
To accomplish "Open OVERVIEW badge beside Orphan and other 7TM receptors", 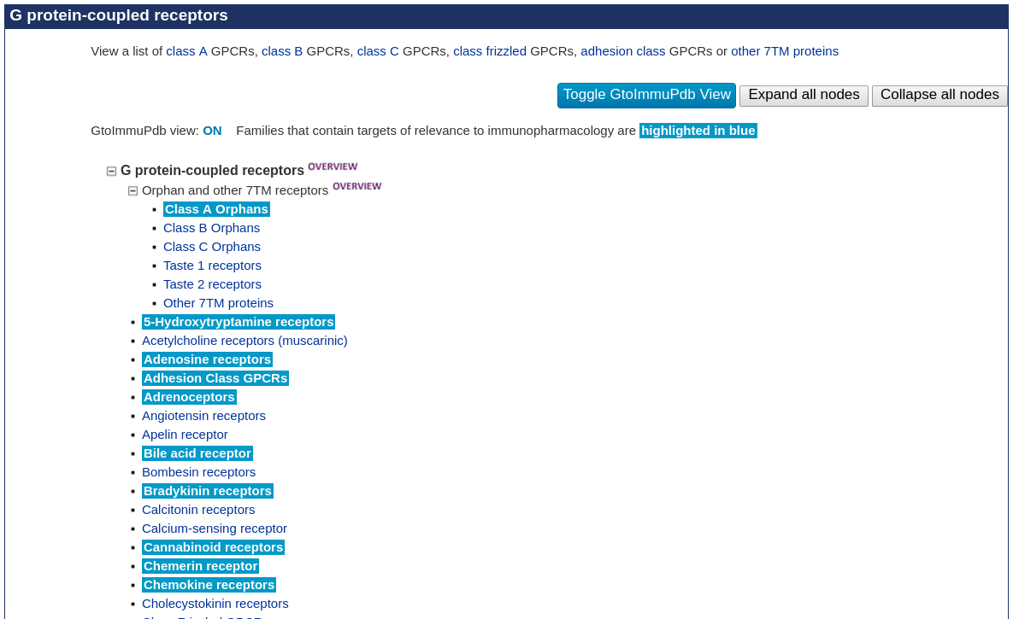I will pos(356,186).
